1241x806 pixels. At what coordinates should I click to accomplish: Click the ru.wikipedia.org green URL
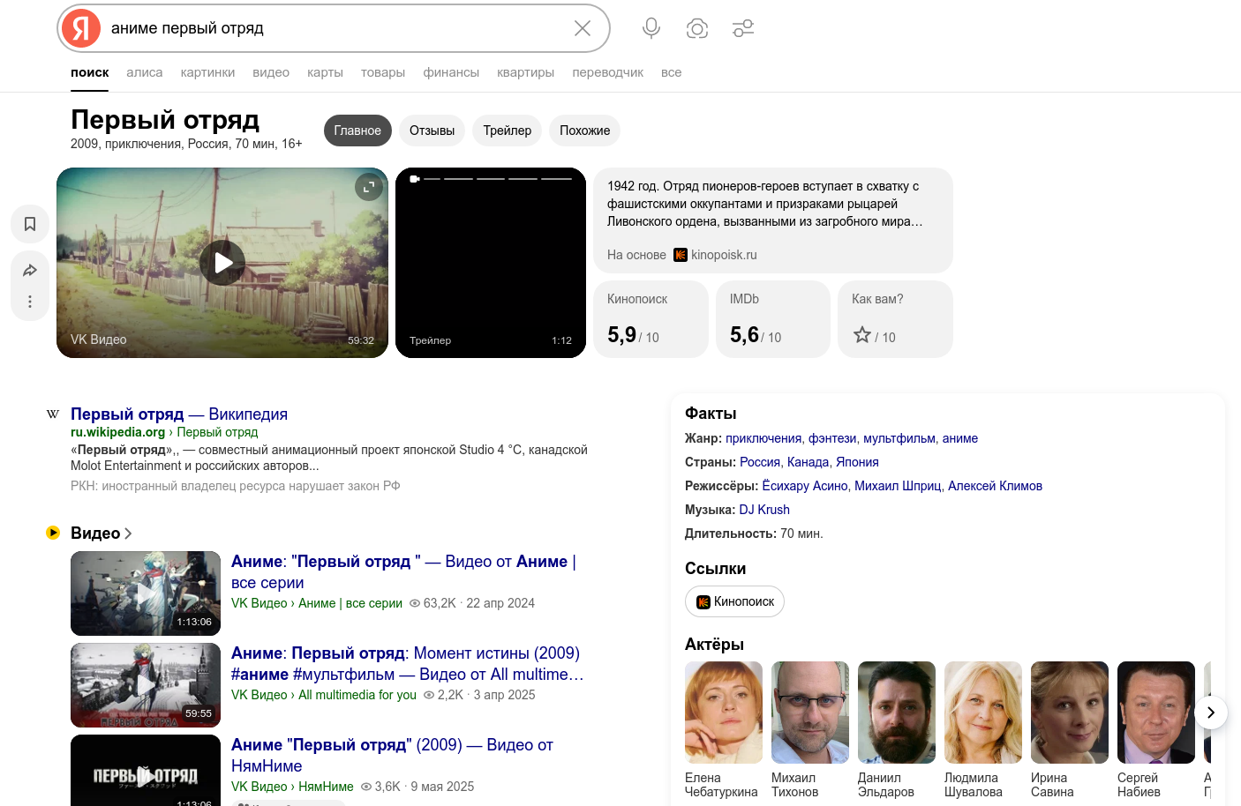pyautogui.click(x=117, y=432)
